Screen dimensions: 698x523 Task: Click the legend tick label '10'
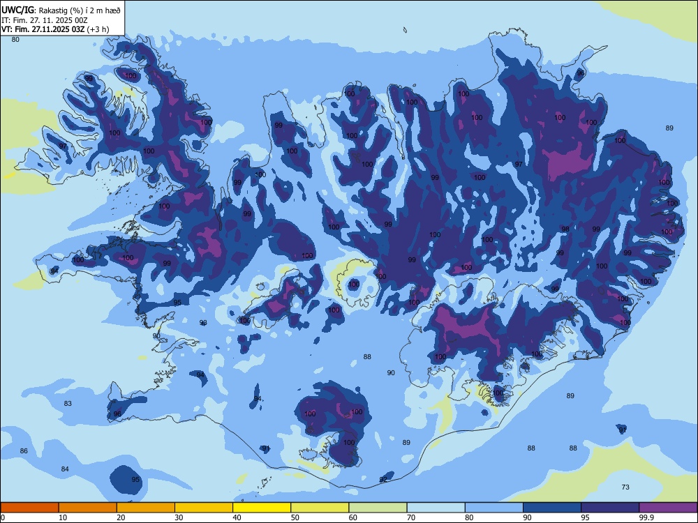click(63, 517)
